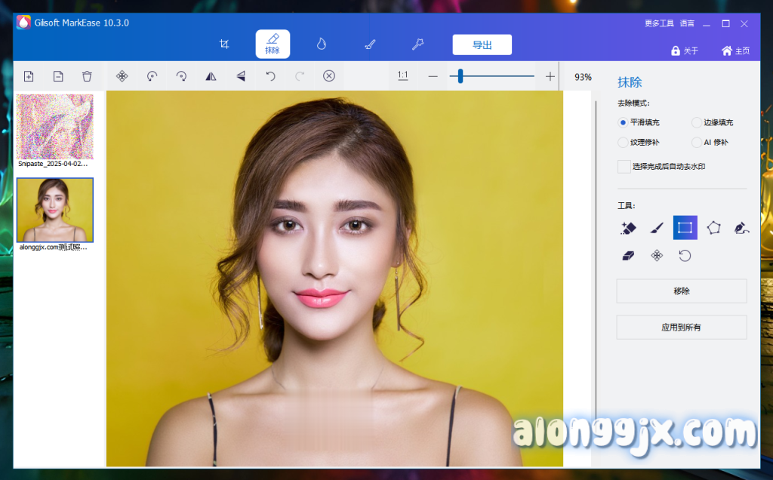773x480 pixels.
Task: Delete image with the trash can icon
Action: pyautogui.click(x=87, y=76)
